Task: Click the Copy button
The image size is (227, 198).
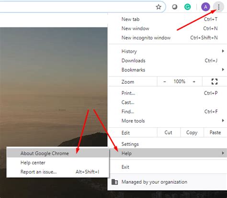Action: (192, 132)
